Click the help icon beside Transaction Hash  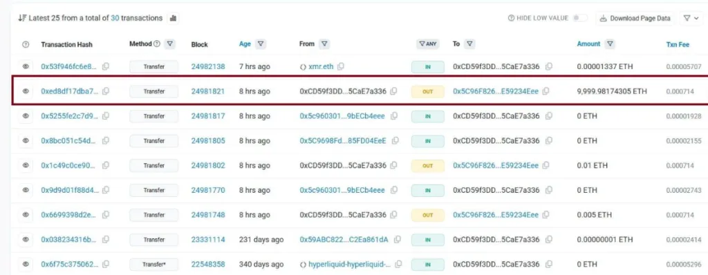pos(26,44)
